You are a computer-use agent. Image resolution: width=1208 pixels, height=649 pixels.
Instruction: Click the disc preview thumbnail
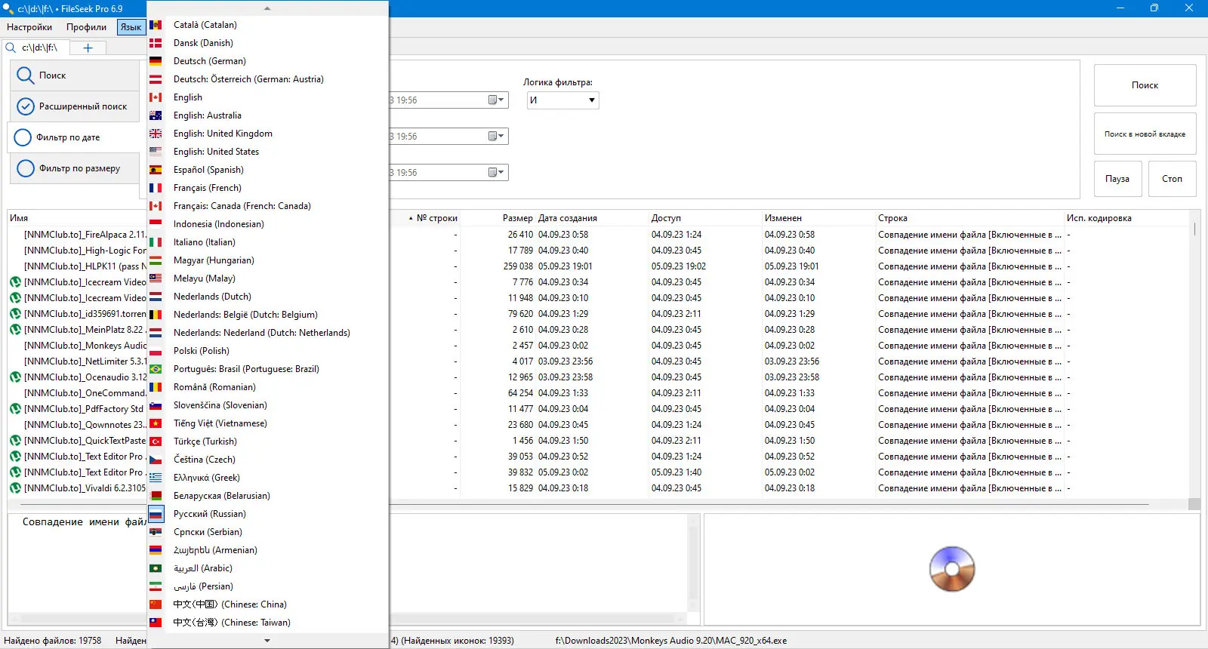pos(952,569)
